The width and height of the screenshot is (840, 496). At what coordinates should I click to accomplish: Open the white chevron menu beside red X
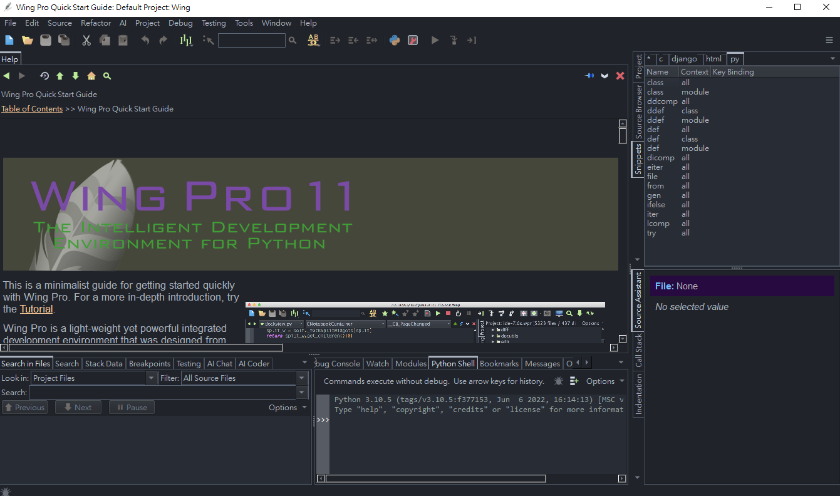click(605, 76)
